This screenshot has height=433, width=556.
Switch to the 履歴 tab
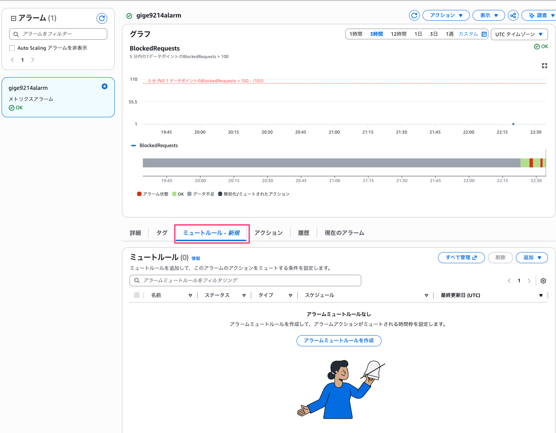[304, 233]
